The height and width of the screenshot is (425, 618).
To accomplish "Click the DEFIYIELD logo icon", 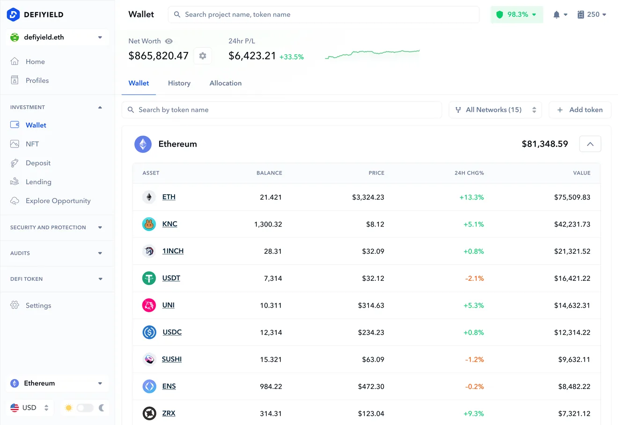I will [x=13, y=15].
